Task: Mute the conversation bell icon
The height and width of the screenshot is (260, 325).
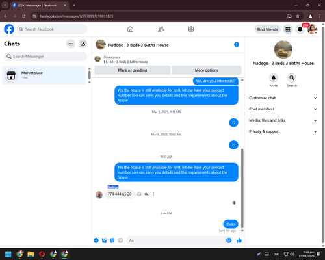Action: pos(274,78)
